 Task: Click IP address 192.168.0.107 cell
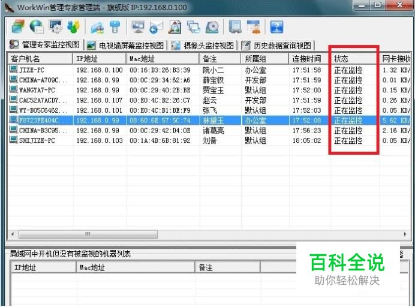tap(100, 100)
